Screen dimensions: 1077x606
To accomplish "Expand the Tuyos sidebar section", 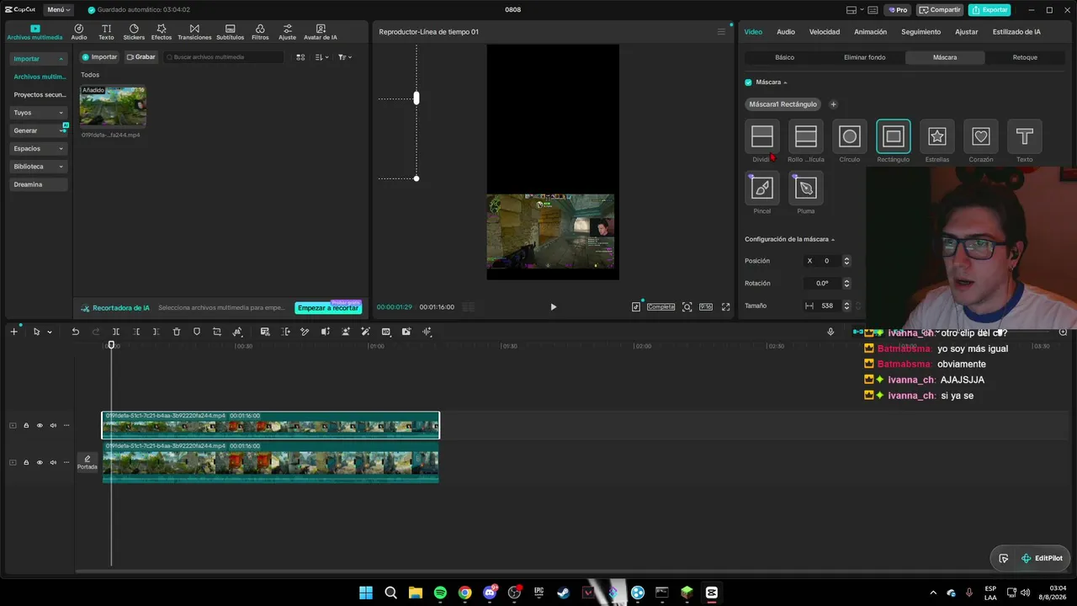I will [x=39, y=113].
